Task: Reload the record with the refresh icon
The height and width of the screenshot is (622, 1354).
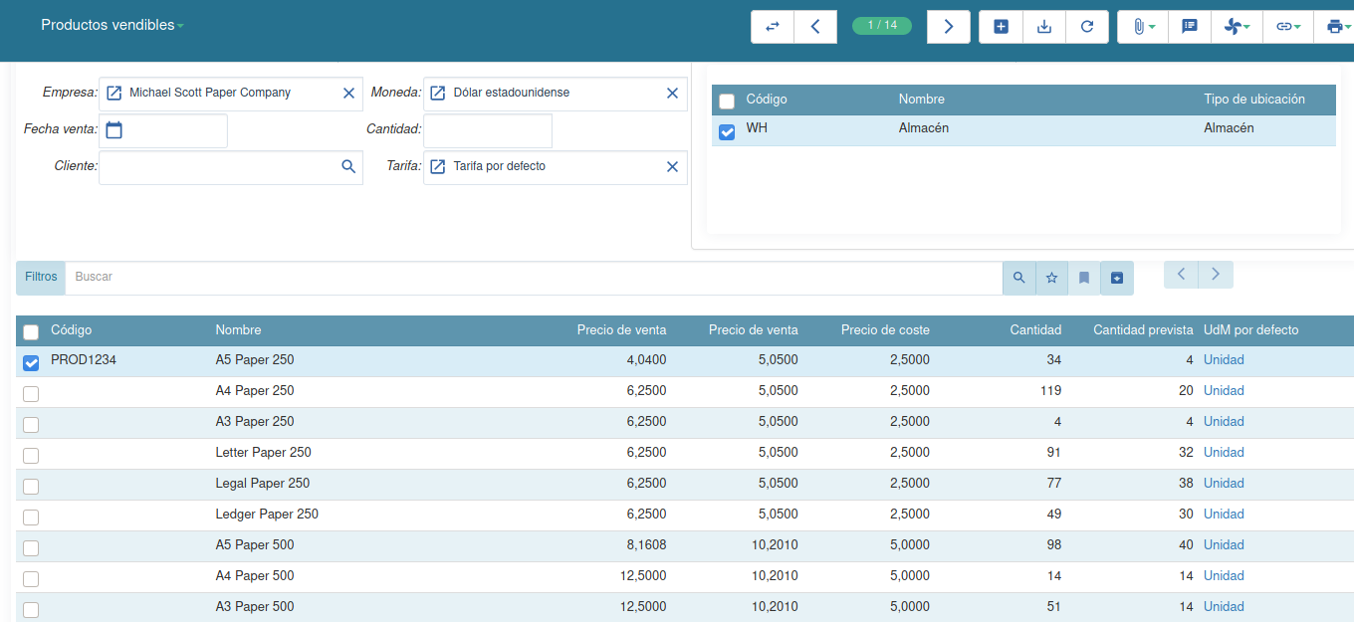Action: click(x=1087, y=26)
